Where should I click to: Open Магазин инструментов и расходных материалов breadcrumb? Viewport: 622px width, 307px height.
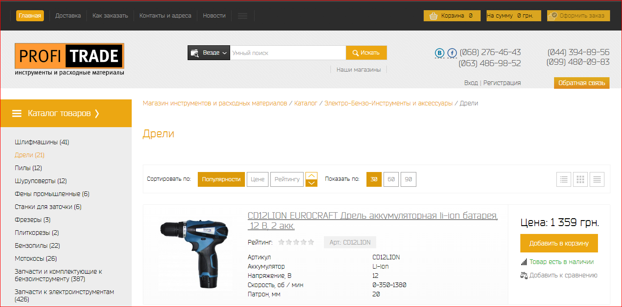click(215, 103)
